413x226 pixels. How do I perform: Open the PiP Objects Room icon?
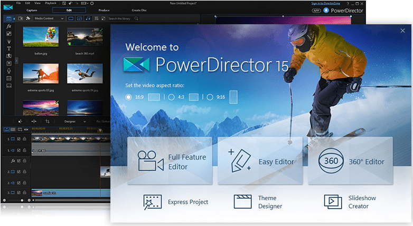[9, 34]
